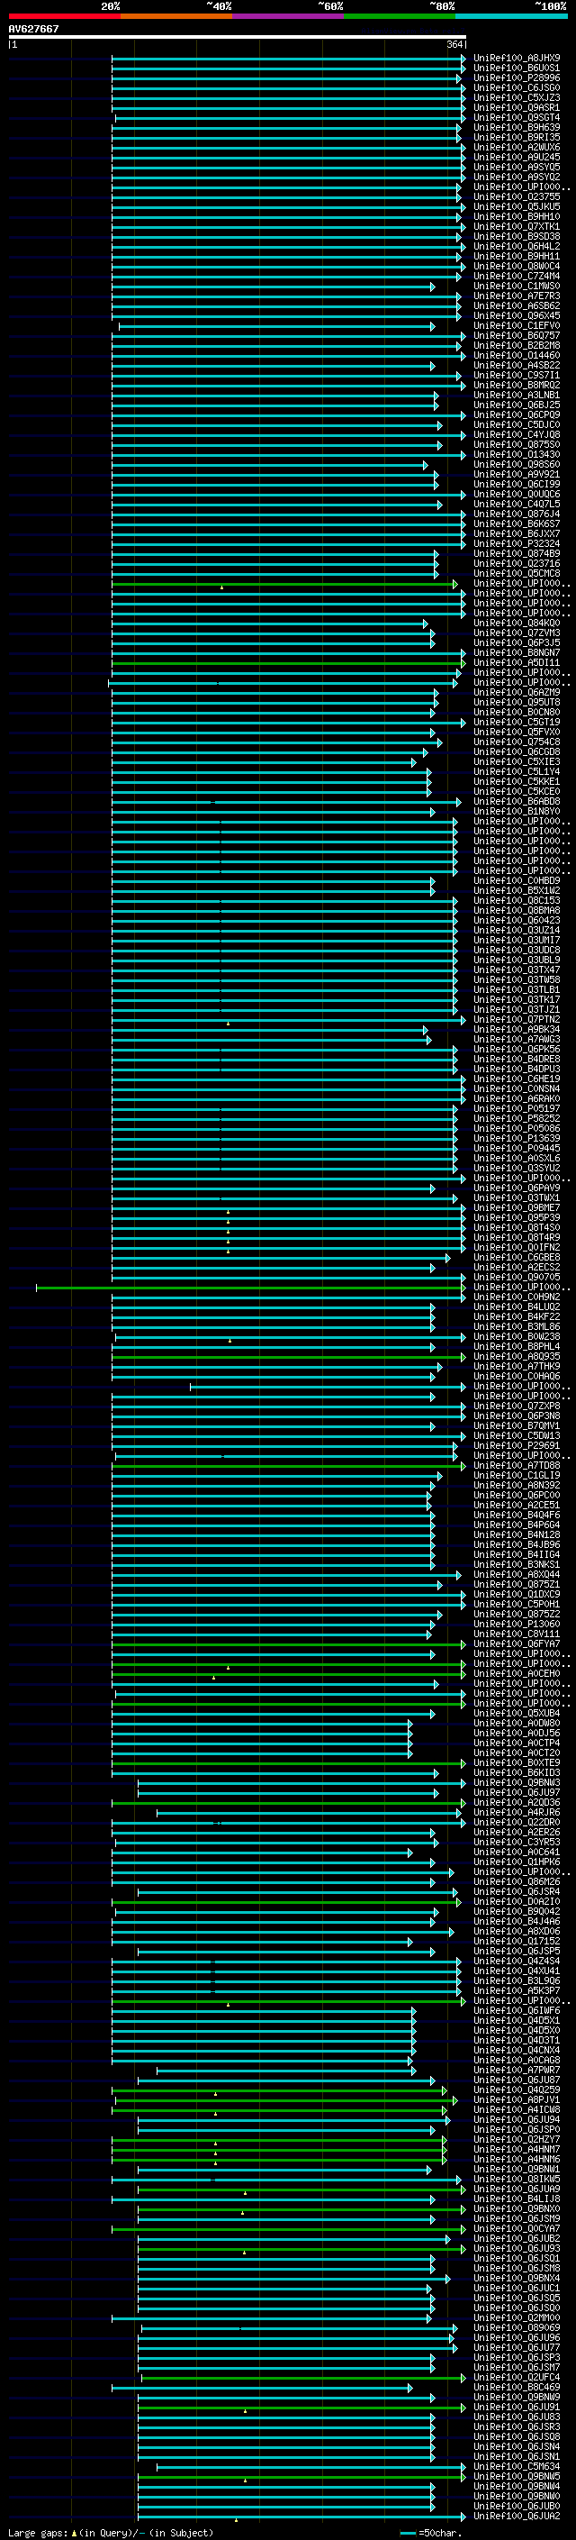Select hit label UniRef100_A7TD88
576x2540 pixels.
click(x=517, y=1465)
